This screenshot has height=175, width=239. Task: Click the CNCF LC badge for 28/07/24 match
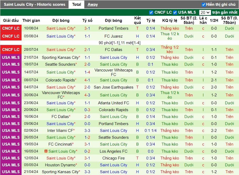[x=11, y=50]
